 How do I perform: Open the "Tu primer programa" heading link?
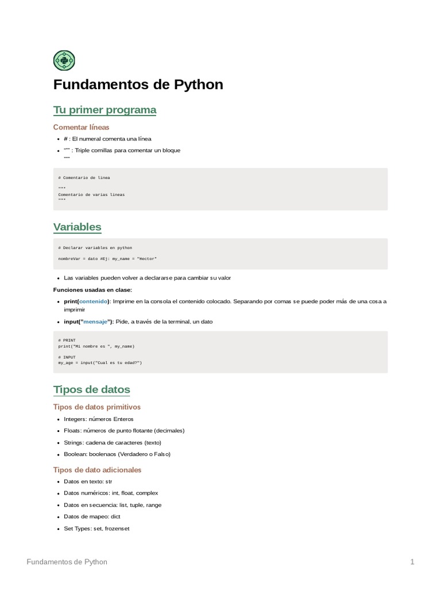[105, 110]
